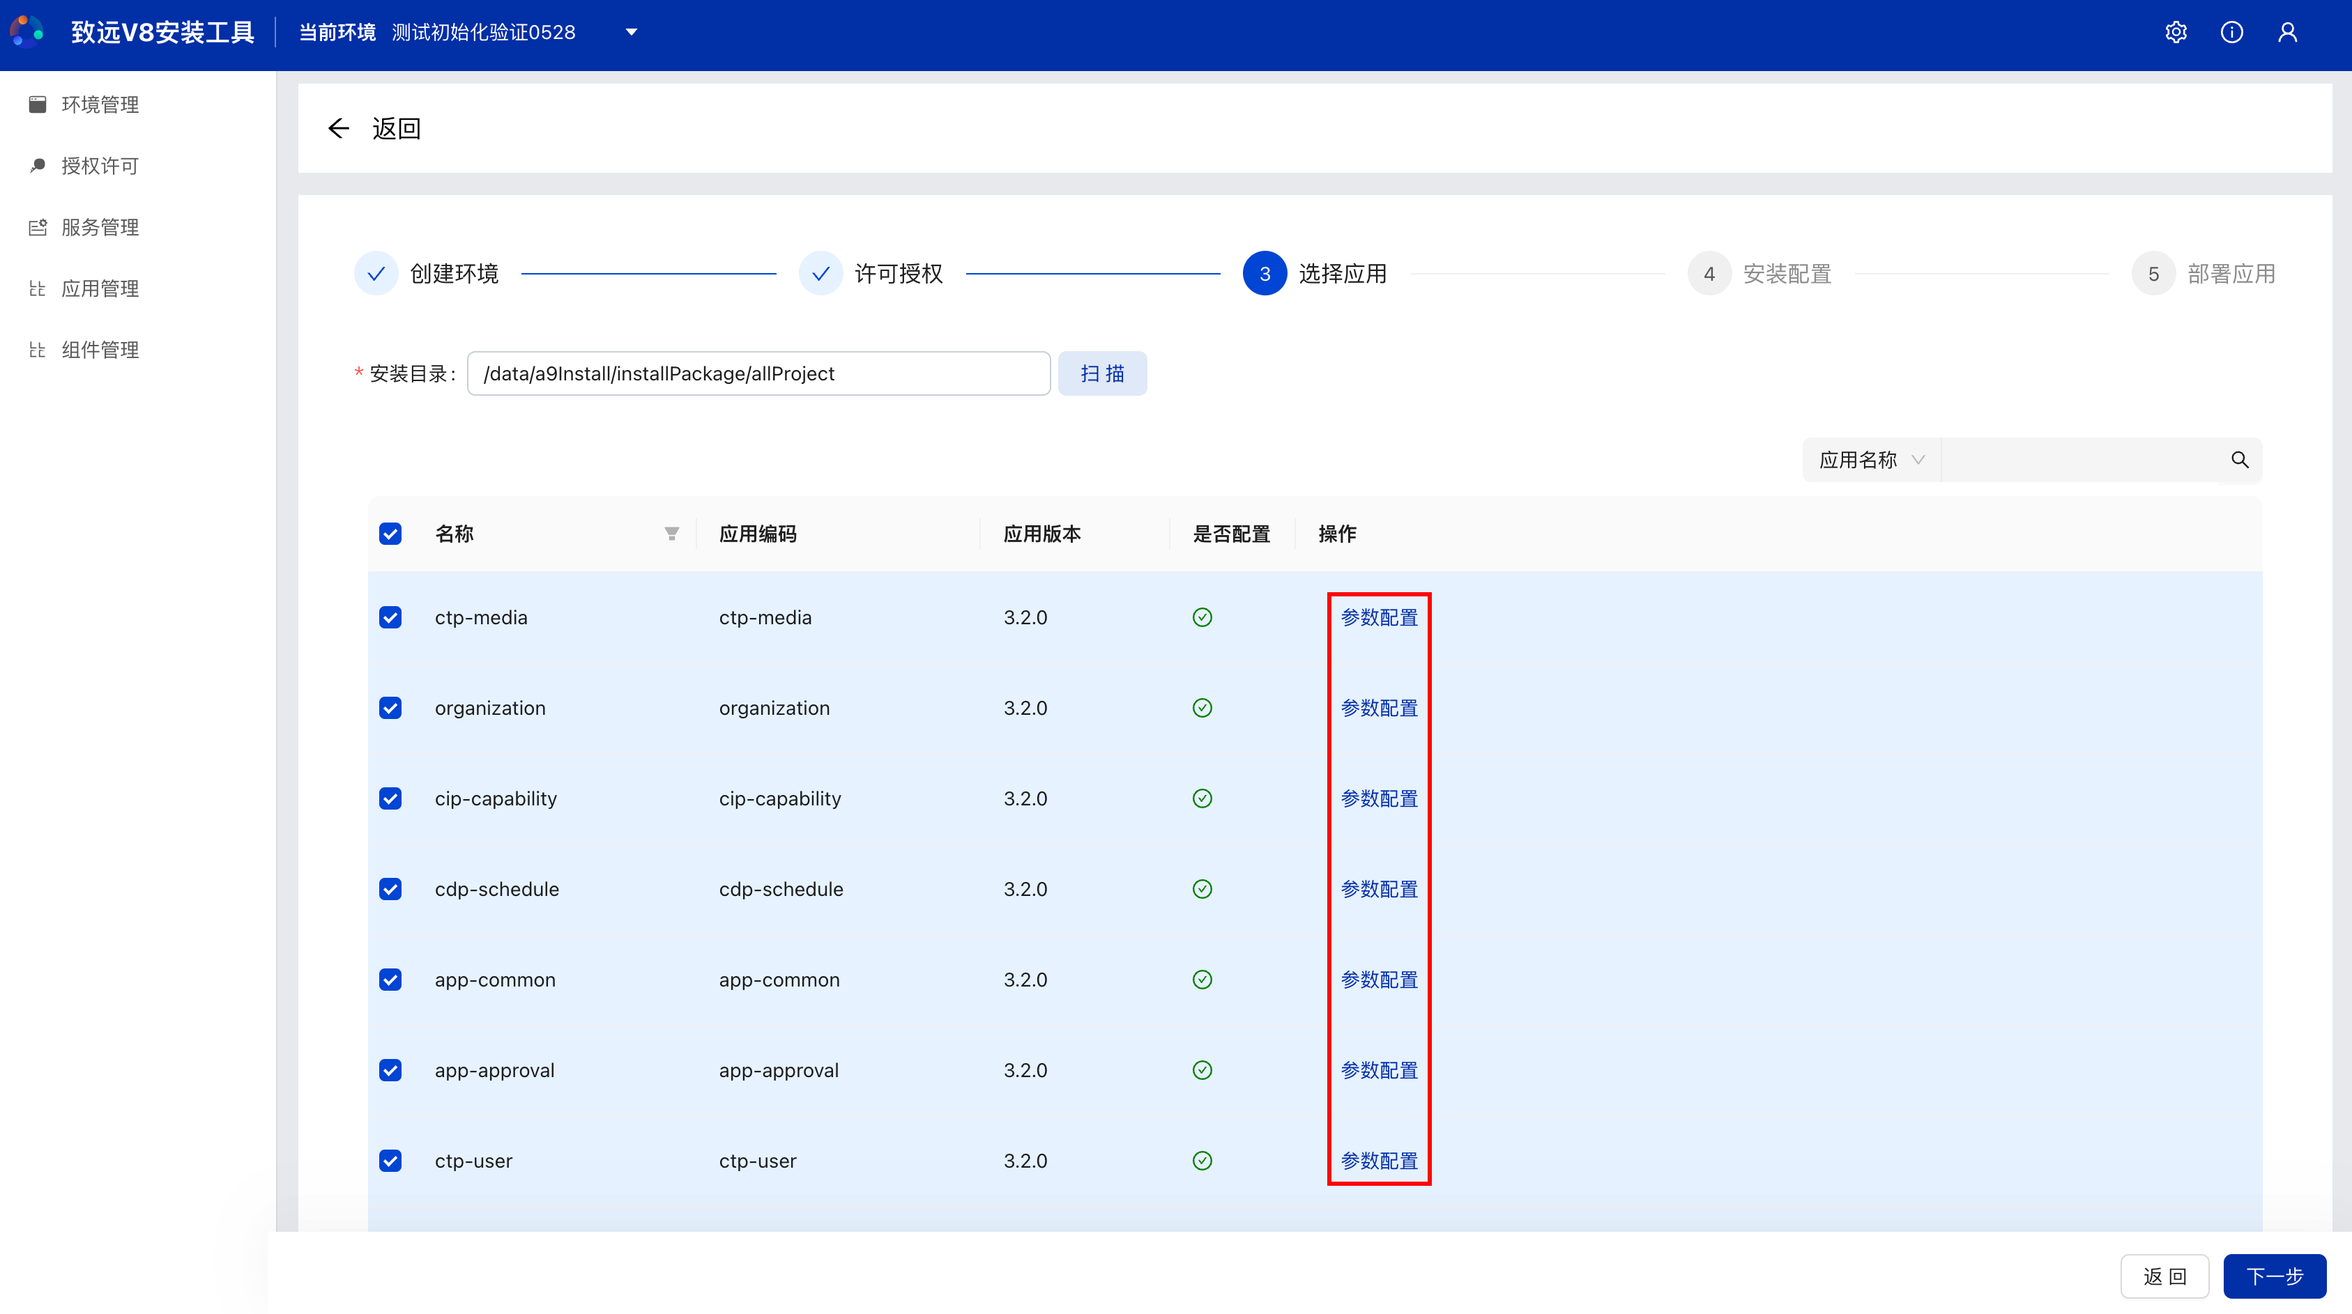Image resolution: width=2352 pixels, height=1314 pixels.
Task: Click the bottom 返回 button
Action: [x=2164, y=1276]
